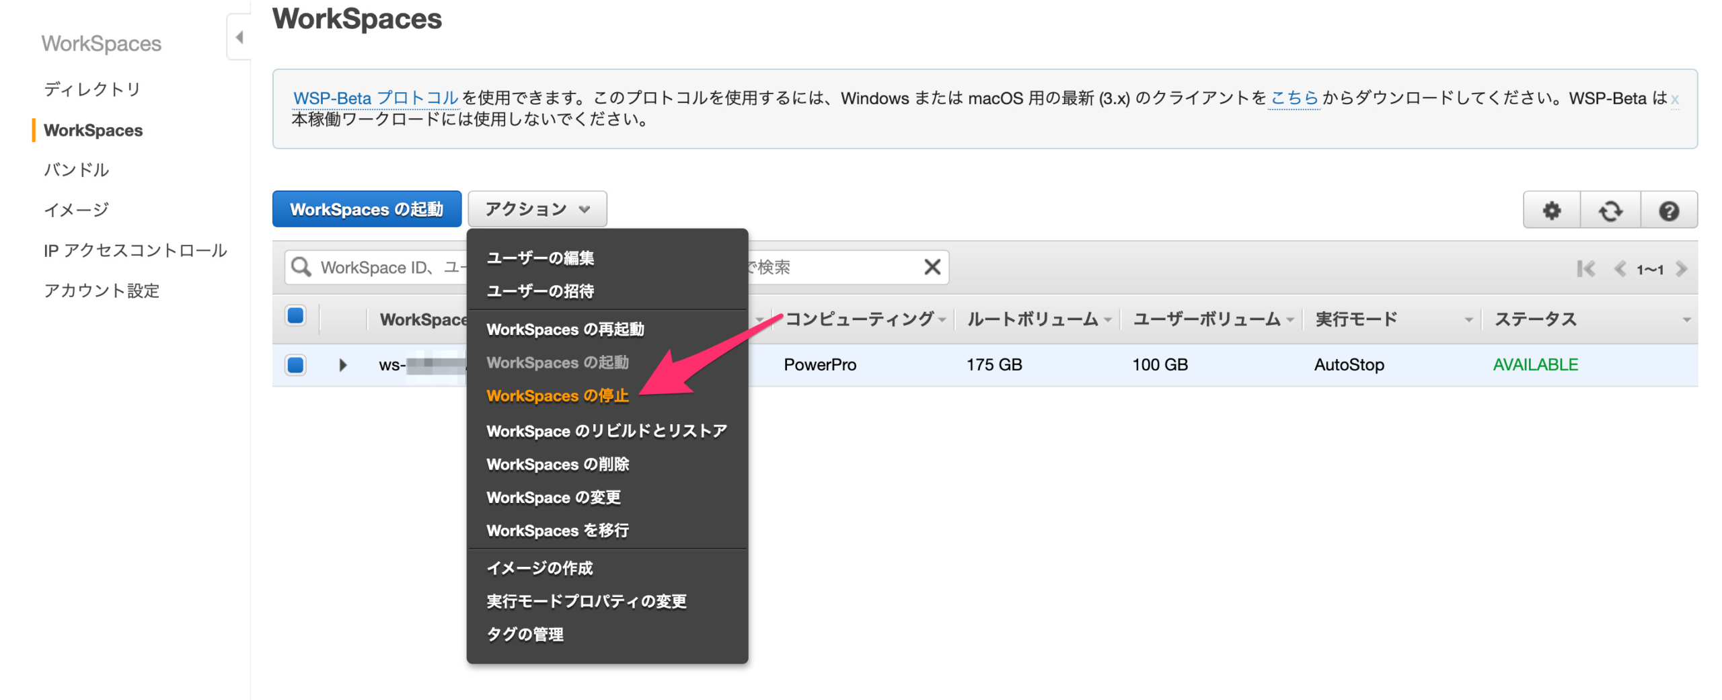Click AutoStop running mode cell
Image resolution: width=1722 pixels, height=700 pixels.
click(1348, 364)
